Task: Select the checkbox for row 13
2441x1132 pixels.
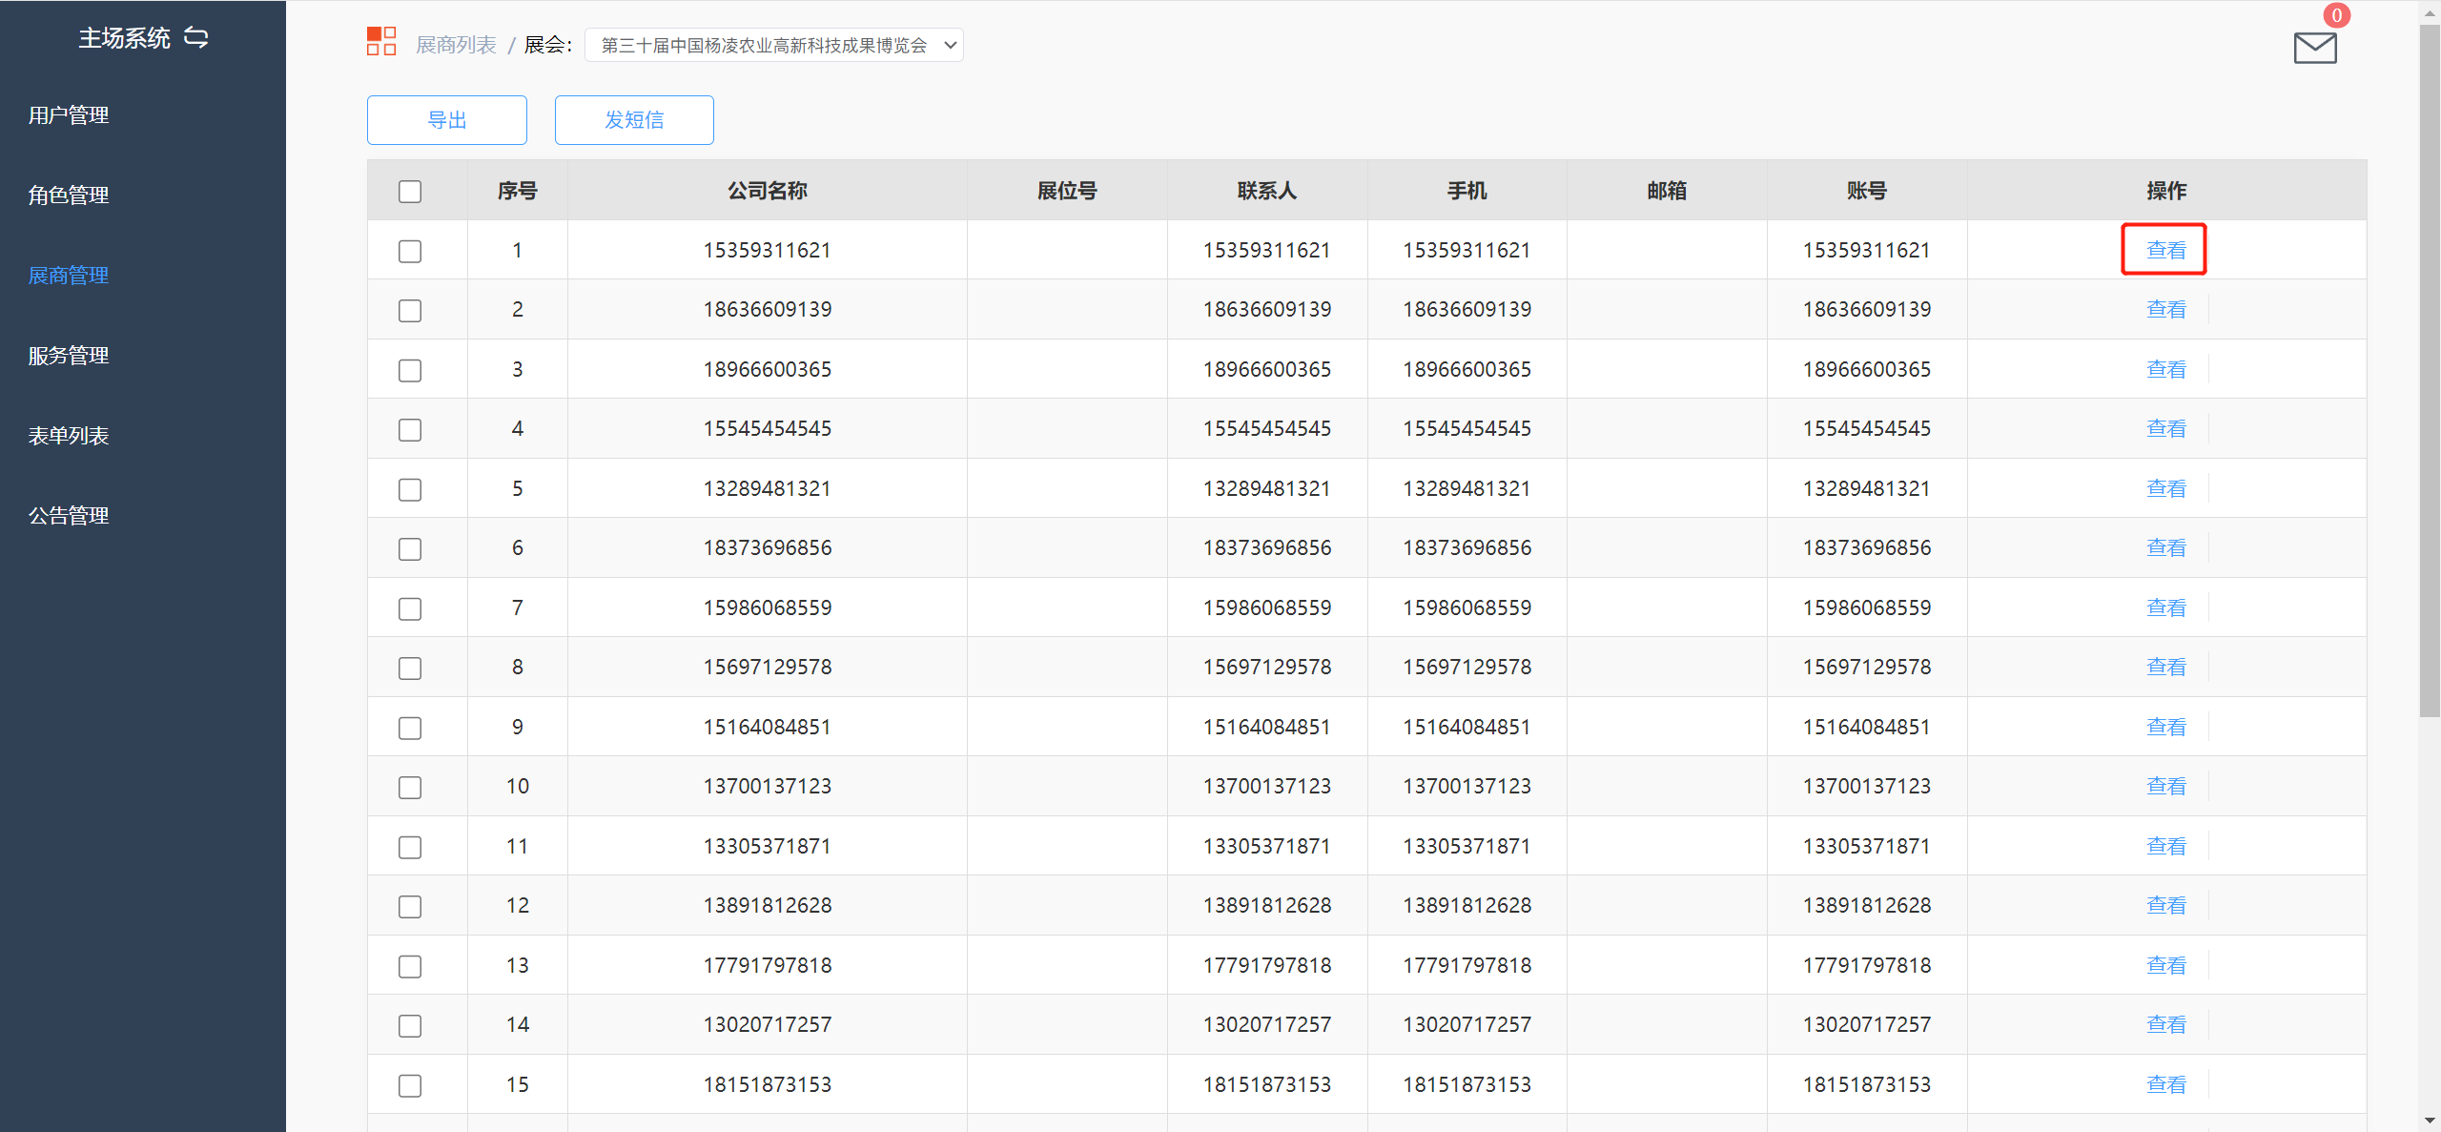Action: pos(410,966)
